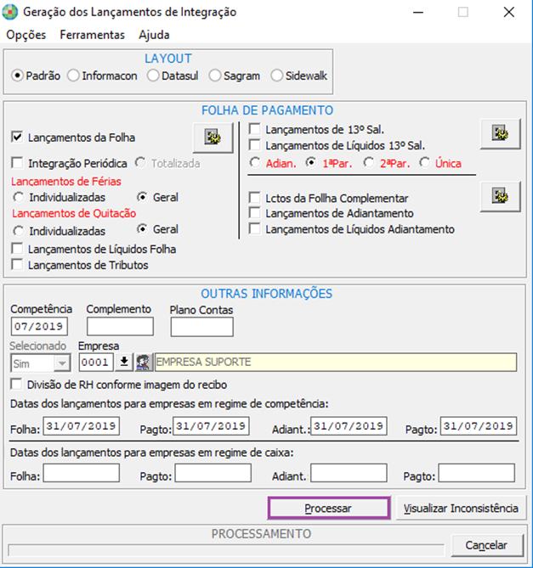Enable Divisão de RH conforme imagem do recibo
533x568 pixels.
pos(16,384)
